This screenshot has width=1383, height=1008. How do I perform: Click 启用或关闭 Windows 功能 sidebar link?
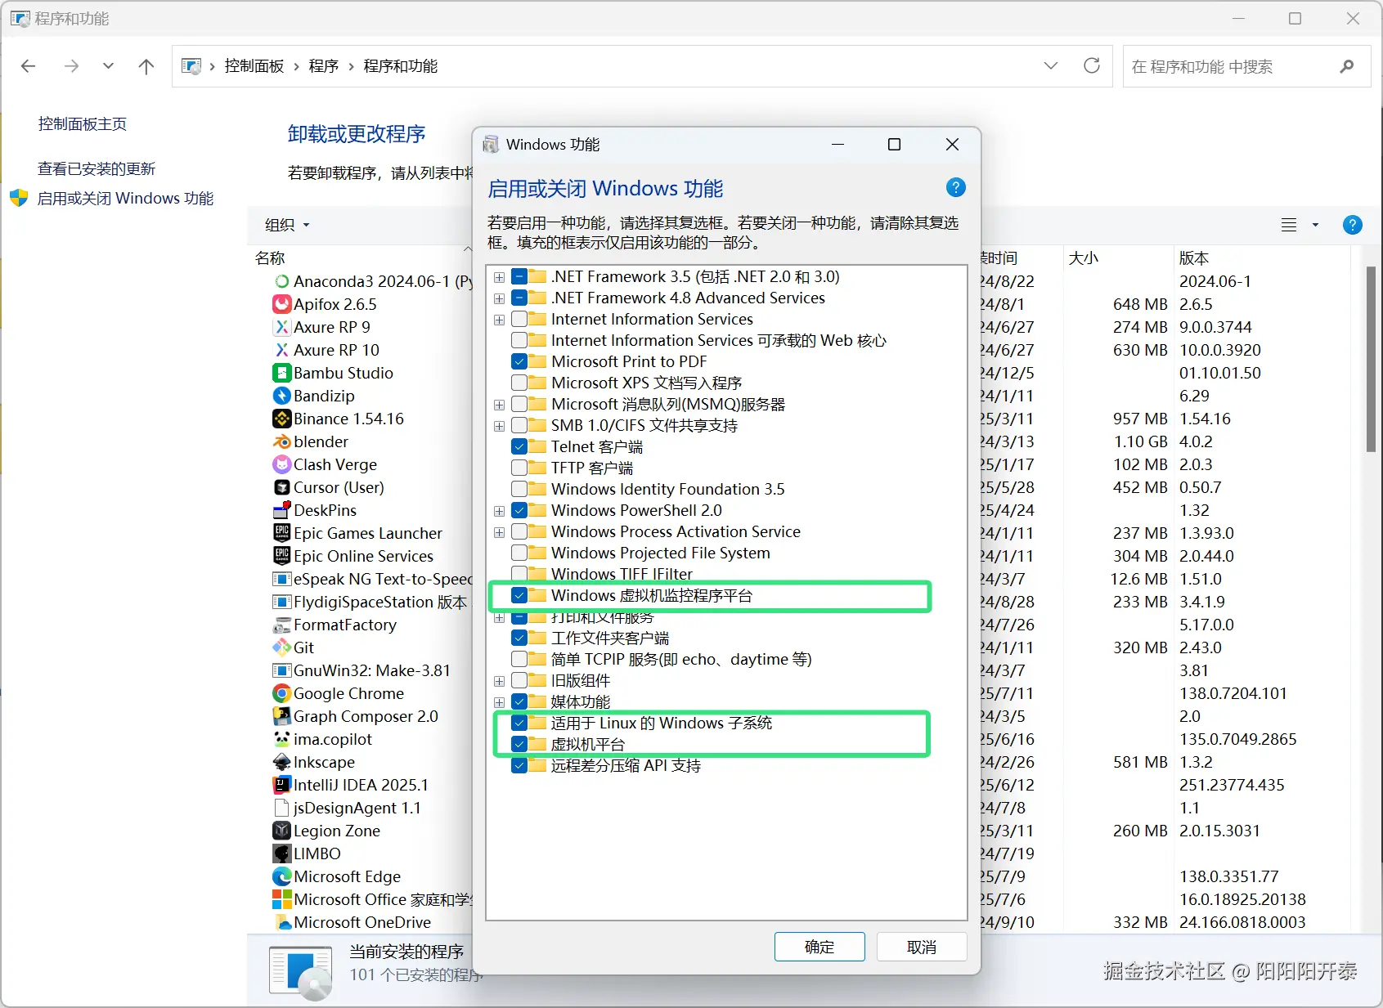pyautogui.click(x=125, y=199)
